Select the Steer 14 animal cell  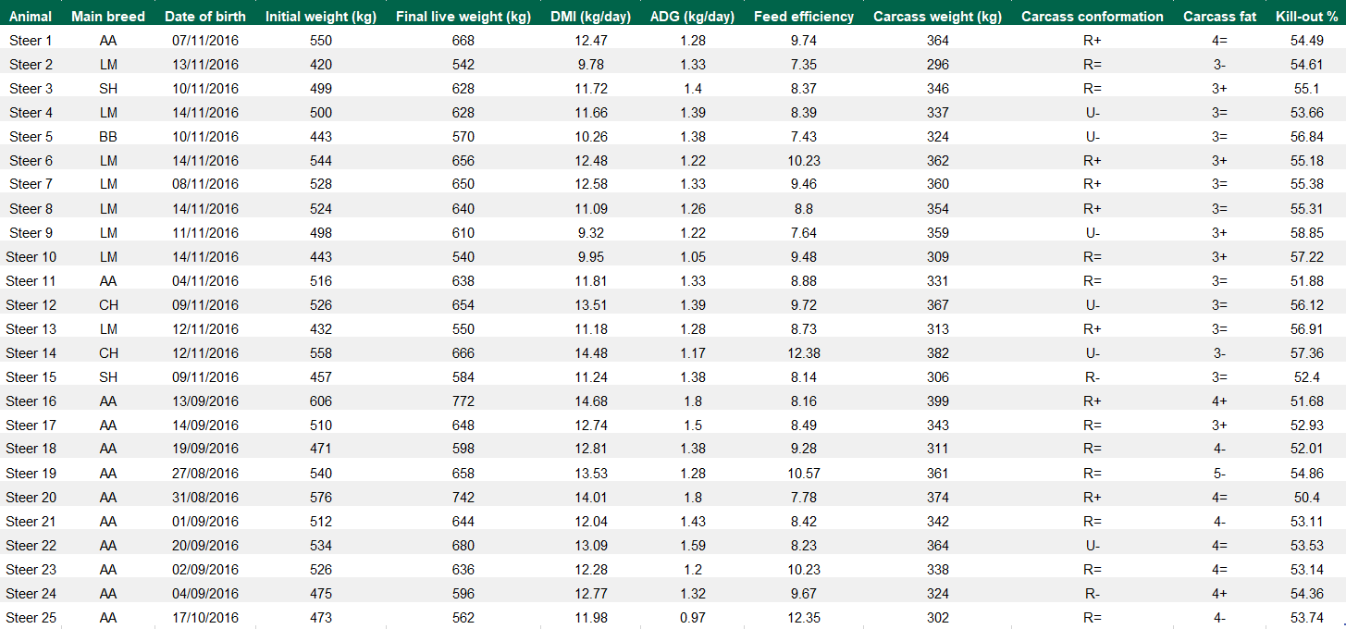click(31, 353)
